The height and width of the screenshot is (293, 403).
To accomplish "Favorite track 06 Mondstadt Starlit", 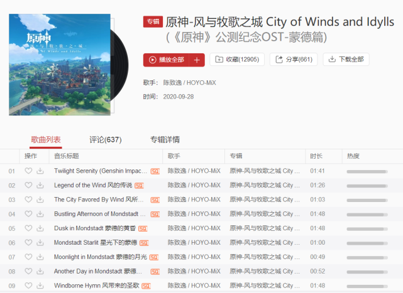I will coord(28,242).
